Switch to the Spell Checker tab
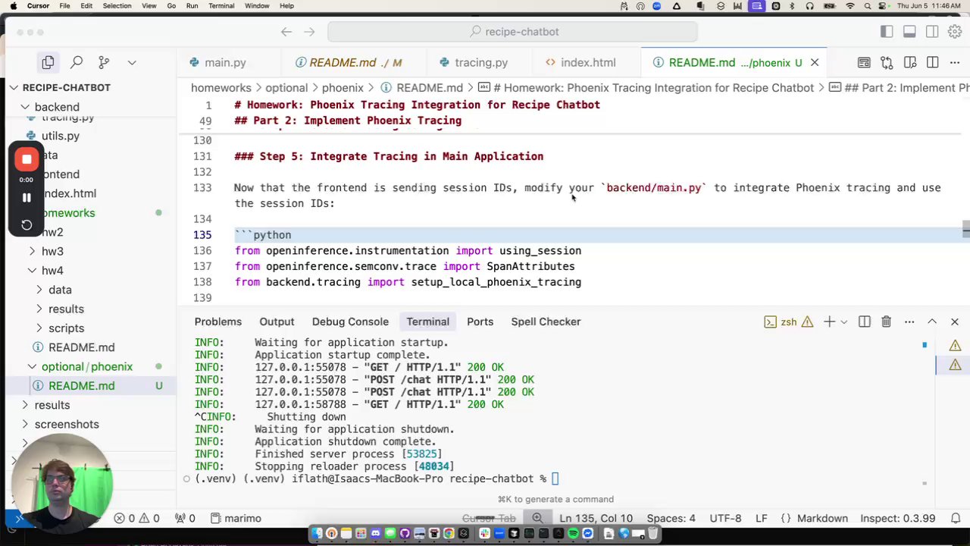Viewport: 970px width, 546px height. [546, 322]
